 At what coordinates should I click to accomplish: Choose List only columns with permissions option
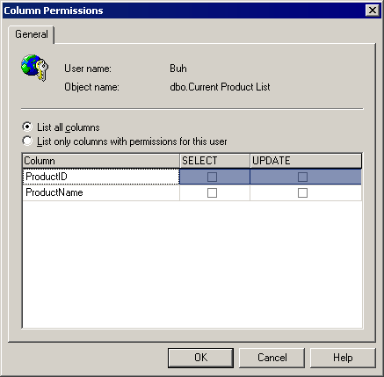tap(27, 141)
